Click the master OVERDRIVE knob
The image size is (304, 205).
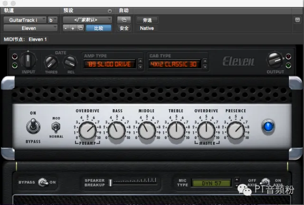(x=206, y=130)
